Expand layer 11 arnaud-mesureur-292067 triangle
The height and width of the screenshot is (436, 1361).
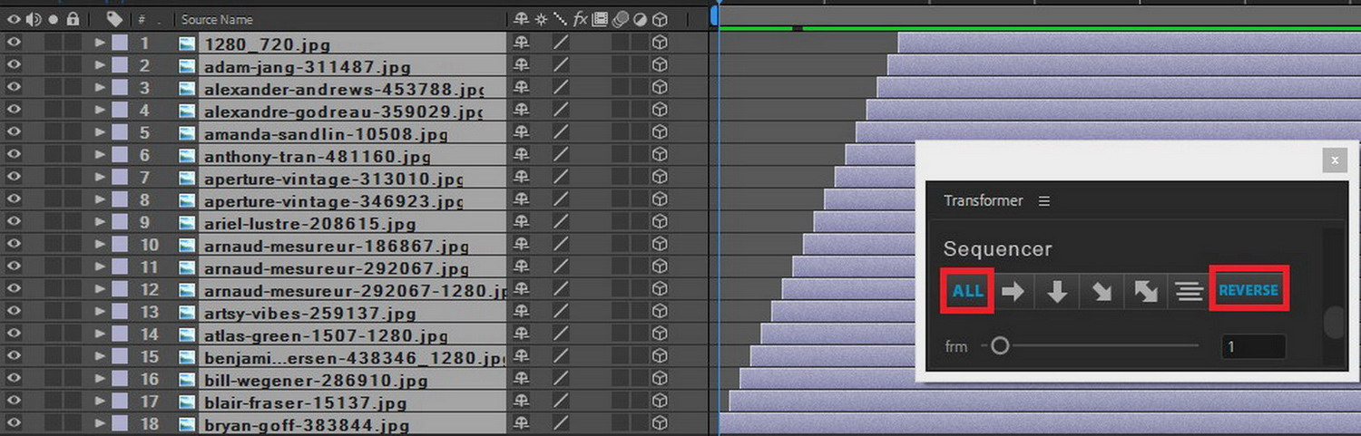100,267
